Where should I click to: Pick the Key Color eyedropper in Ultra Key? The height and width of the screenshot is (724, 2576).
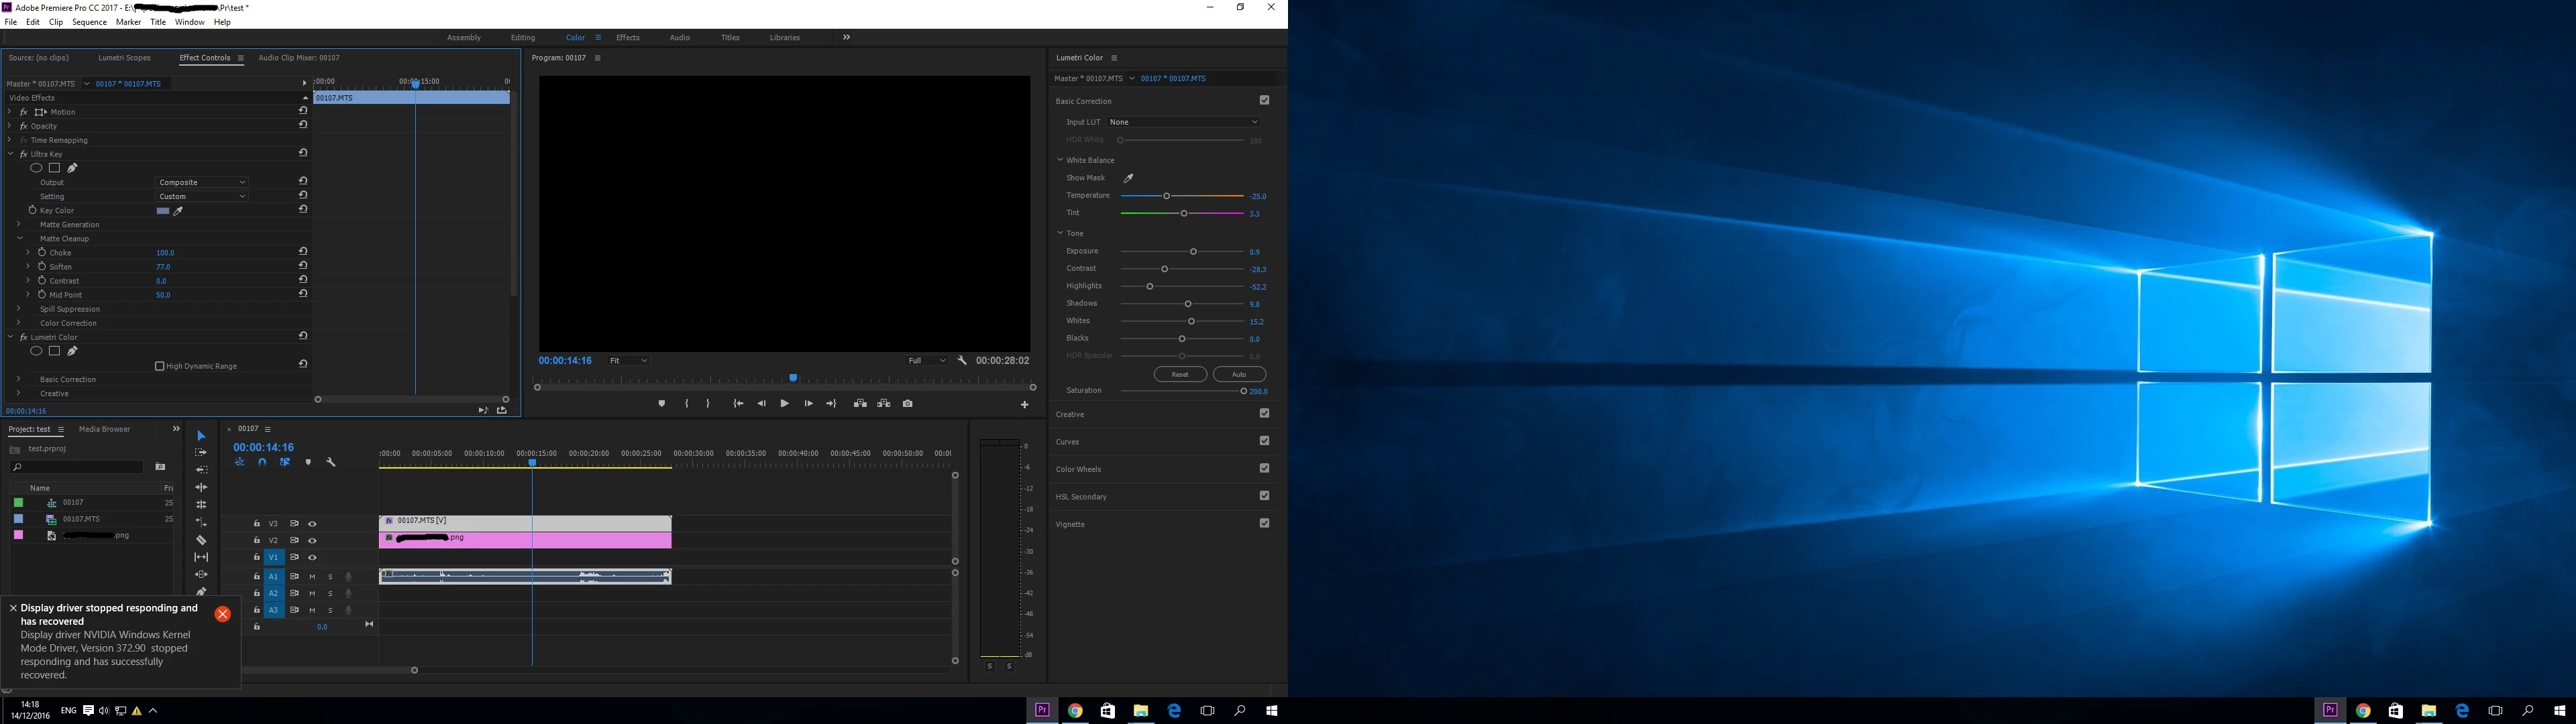pyautogui.click(x=179, y=211)
